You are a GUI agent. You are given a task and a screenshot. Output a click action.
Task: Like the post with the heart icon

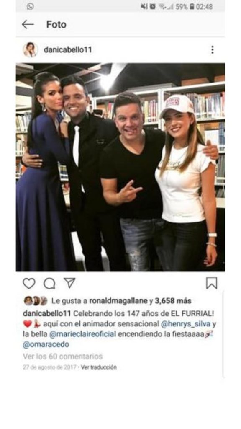[x=29, y=284]
